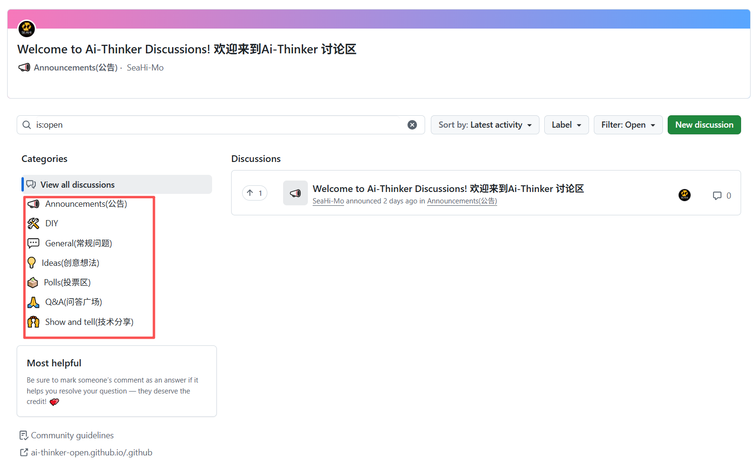Open Announcements(公告) link in discussion row metadata
This screenshot has height=474, width=753.
(462, 201)
